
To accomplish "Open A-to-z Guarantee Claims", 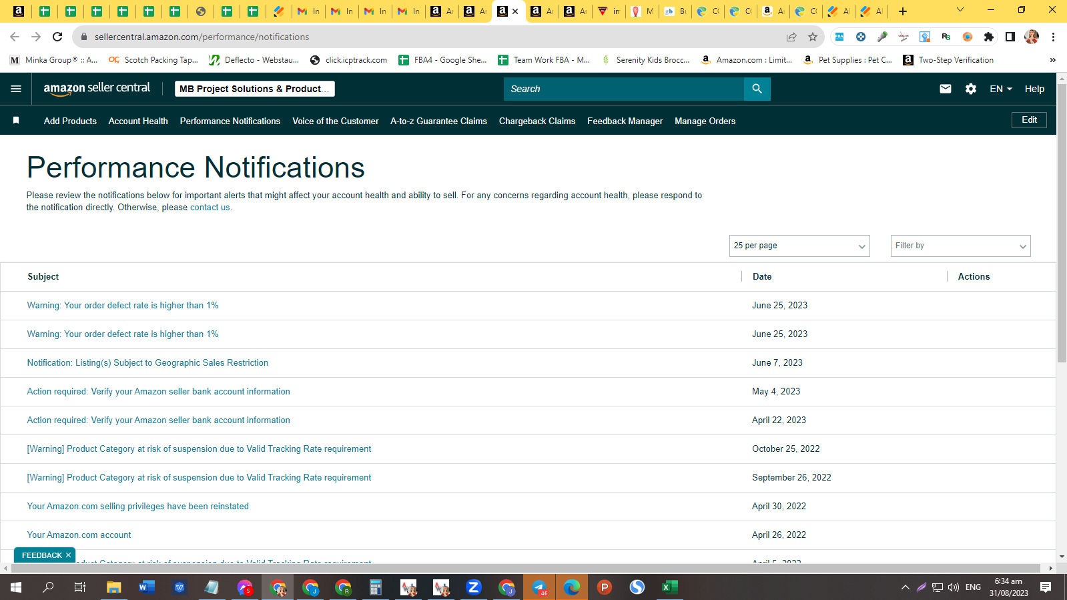I will click(x=438, y=121).
